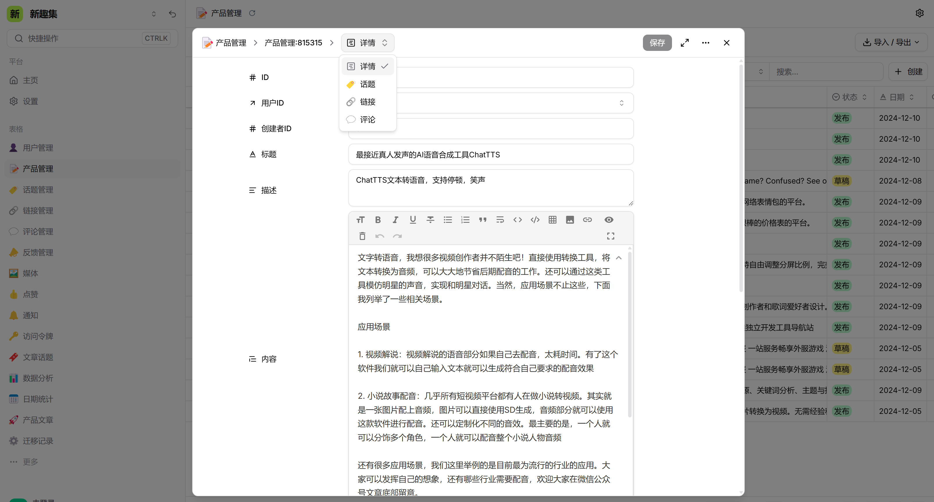Click the 保存 button
934x502 pixels.
[657, 42]
